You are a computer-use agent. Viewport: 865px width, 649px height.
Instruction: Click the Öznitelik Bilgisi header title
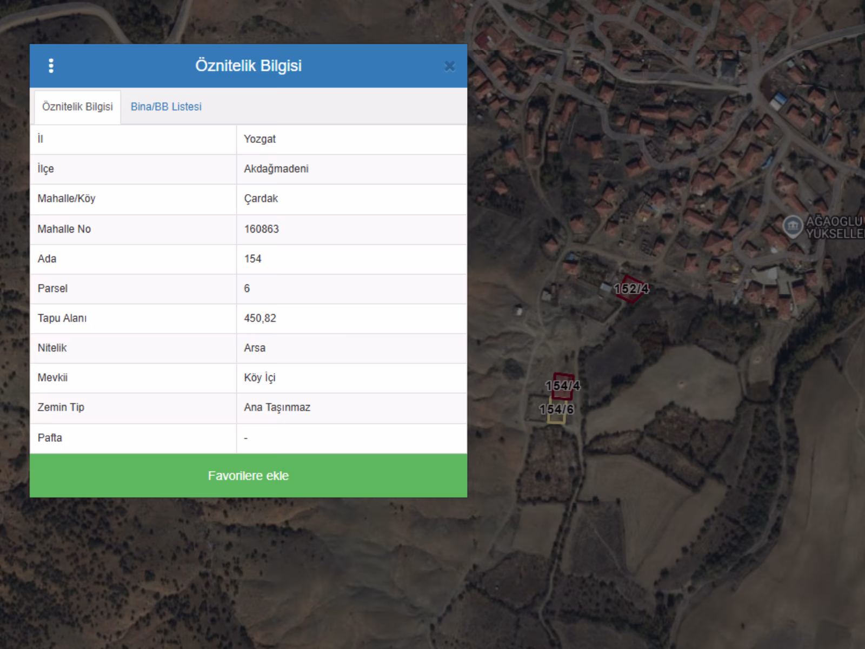point(248,65)
